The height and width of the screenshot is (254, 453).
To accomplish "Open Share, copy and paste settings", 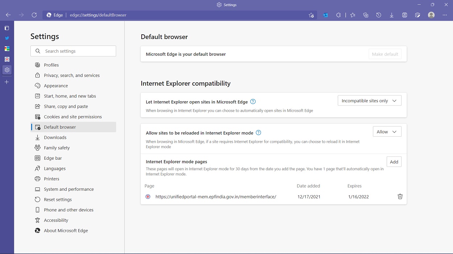I will pos(73,107).
